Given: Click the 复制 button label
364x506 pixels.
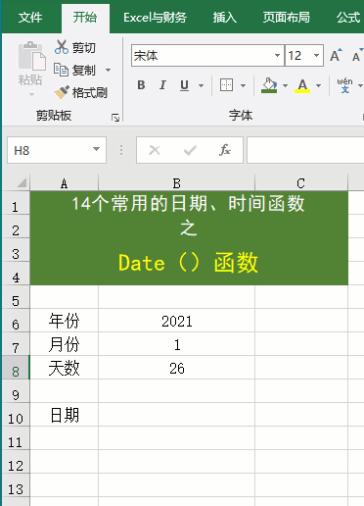Looking at the screenshot, I should 84,70.
